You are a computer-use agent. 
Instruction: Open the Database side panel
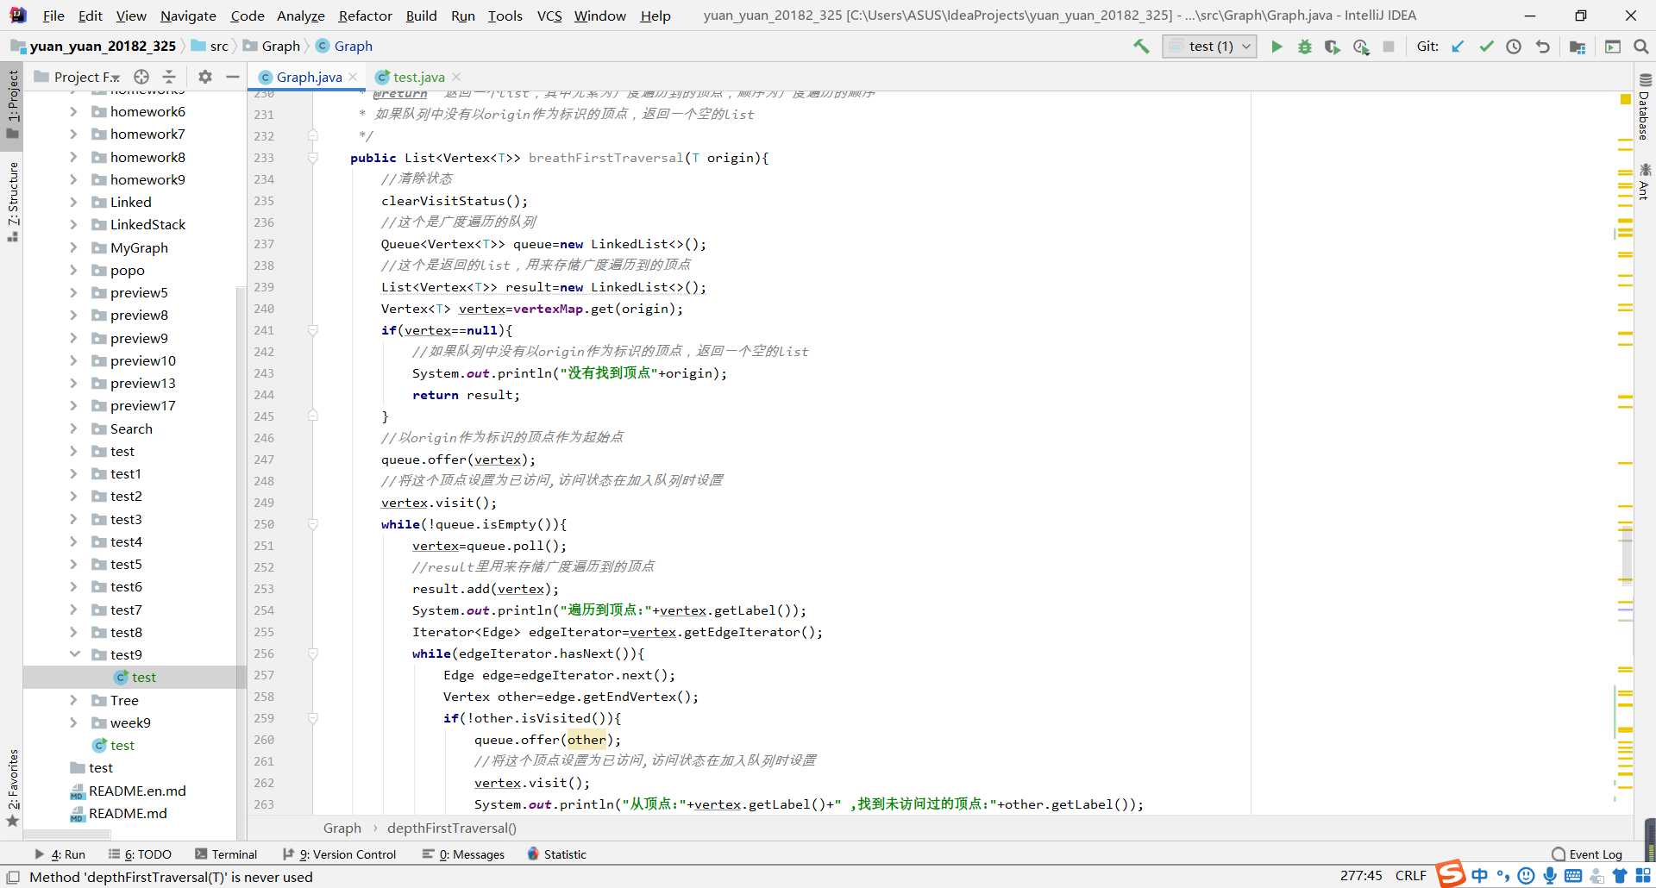[1644, 107]
